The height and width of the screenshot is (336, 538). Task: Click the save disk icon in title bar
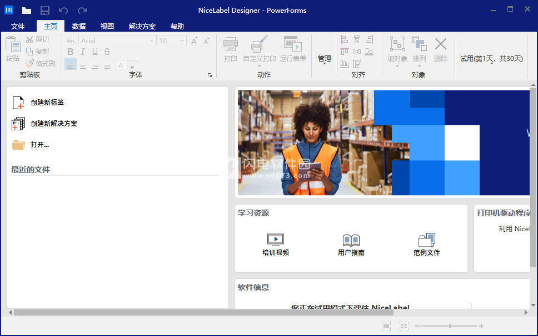(x=45, y=11)
